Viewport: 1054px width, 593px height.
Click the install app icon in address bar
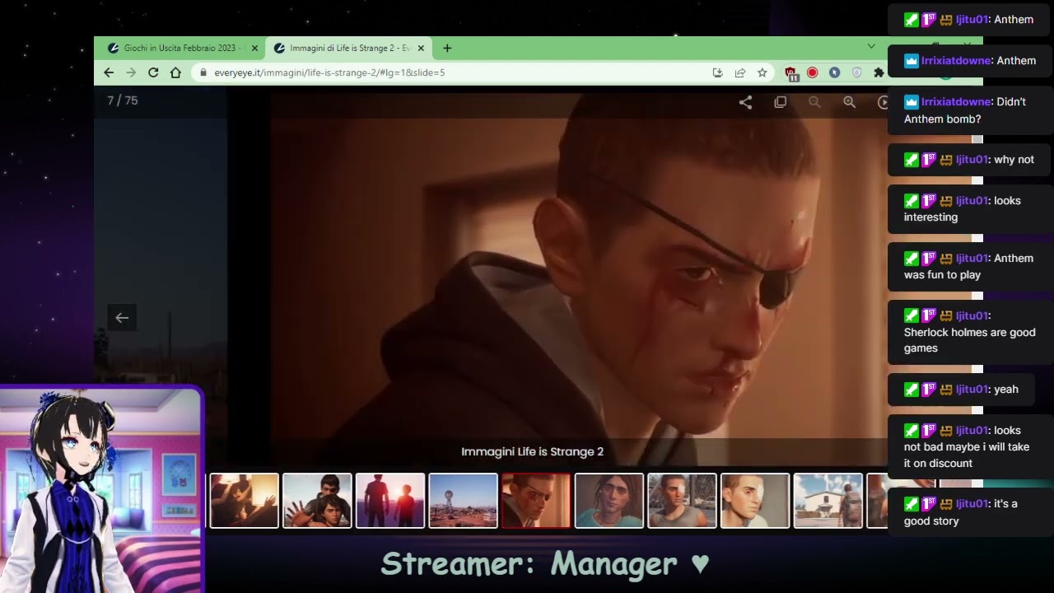717,72
